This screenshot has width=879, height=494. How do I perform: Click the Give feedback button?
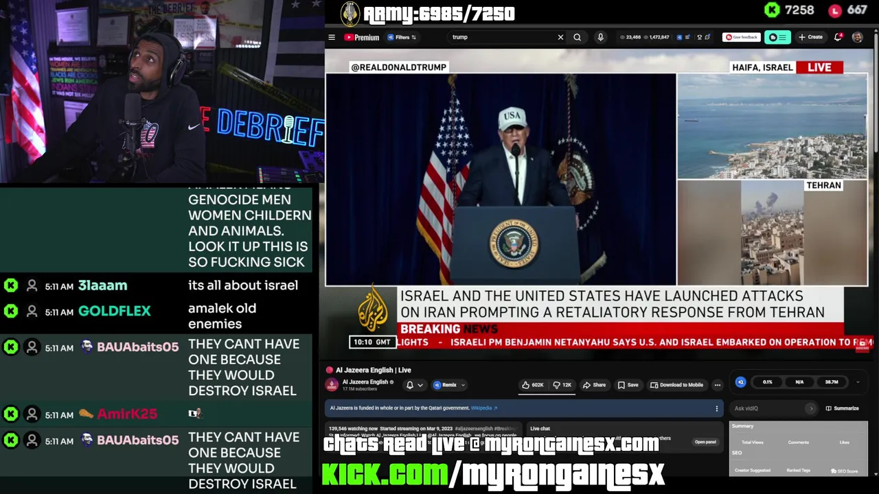(742, 37)
